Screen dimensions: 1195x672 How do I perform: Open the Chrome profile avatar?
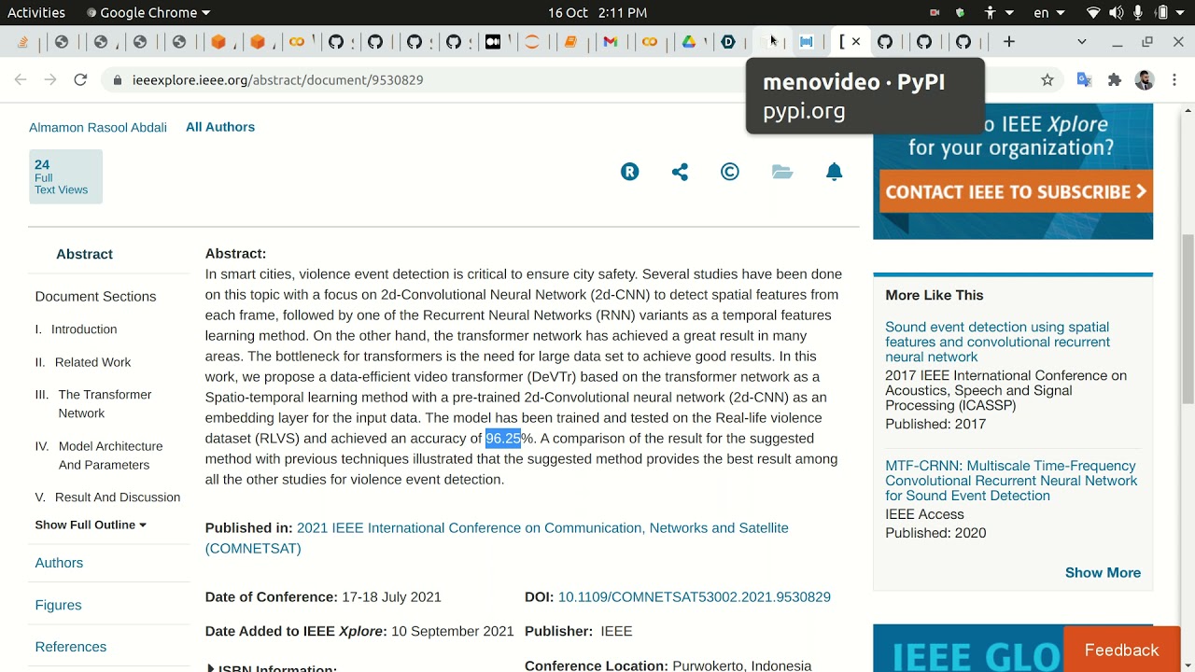[1145, 80]
